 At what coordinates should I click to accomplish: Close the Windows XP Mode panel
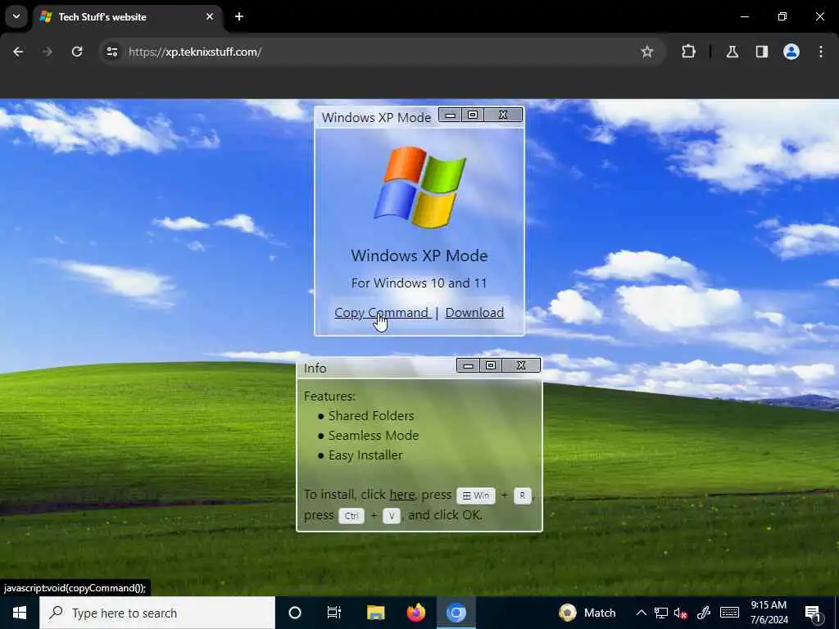(x=503, y=115)
